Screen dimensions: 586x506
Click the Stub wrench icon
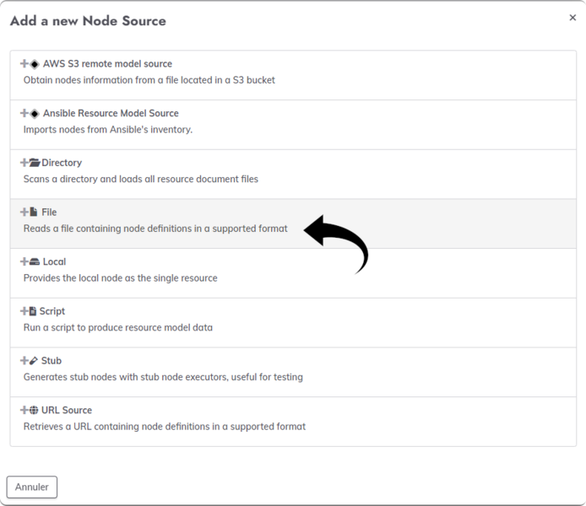34,361
